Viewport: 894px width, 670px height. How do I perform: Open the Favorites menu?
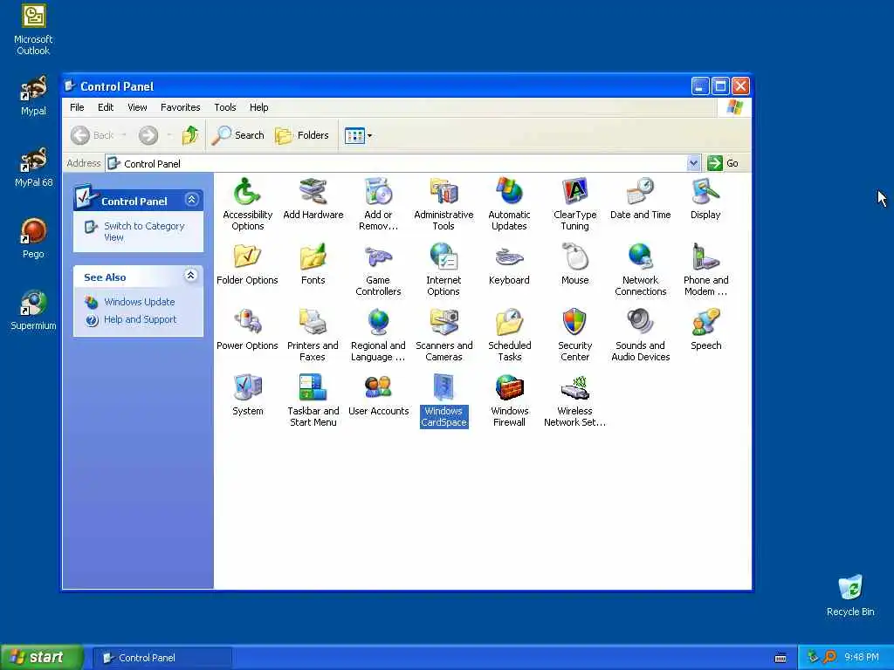click(180, 107)
